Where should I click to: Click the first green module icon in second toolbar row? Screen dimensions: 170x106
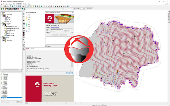pos(2,9)
